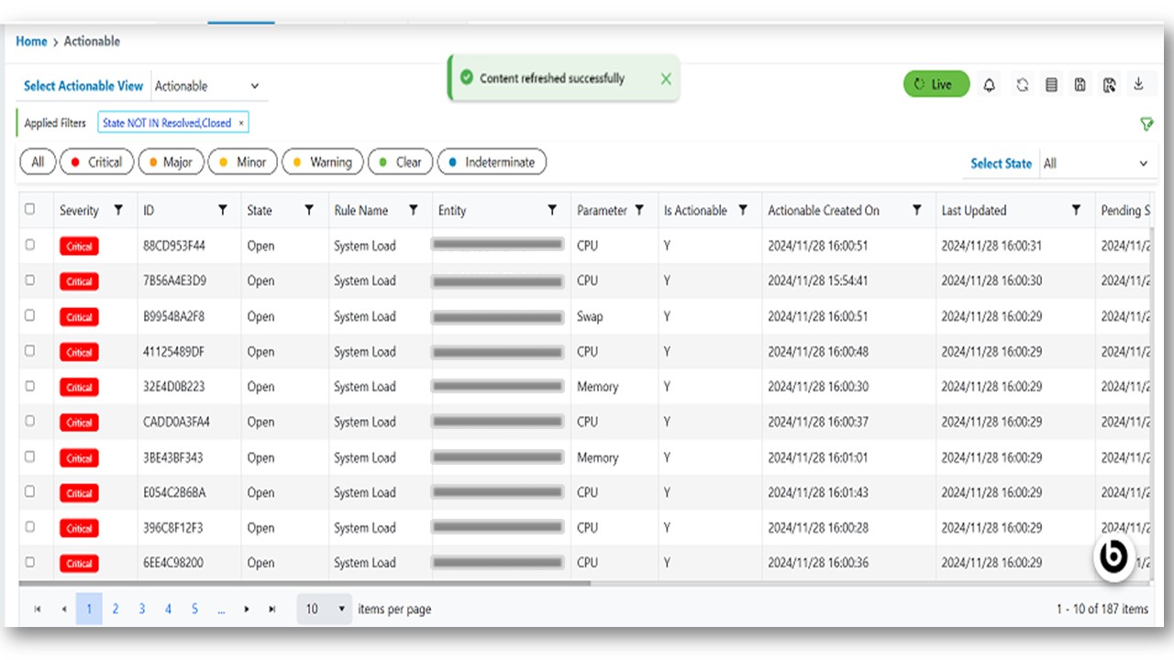Click the download export icon
Viewport: 1174px width, 660px height.
point(1138,84)
